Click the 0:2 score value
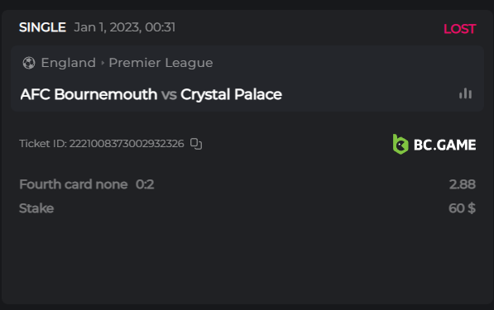The image size is (494, 310). point(145,184)
